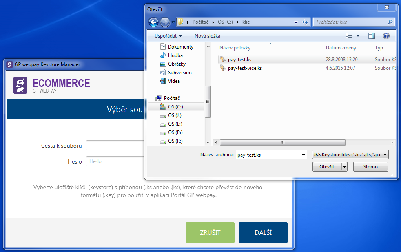This screenshot has height=252, width=401.
Task: Click the OS (C:) Windows drive icon
Action: point(163,106)
